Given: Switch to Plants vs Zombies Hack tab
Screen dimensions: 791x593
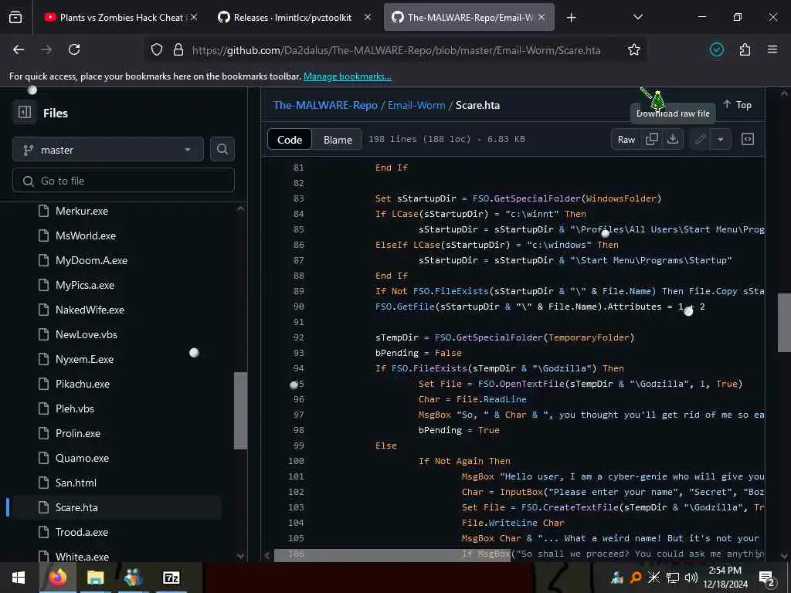Looking at the screenshot, I should pyautogui.click(x=116, y=18).
